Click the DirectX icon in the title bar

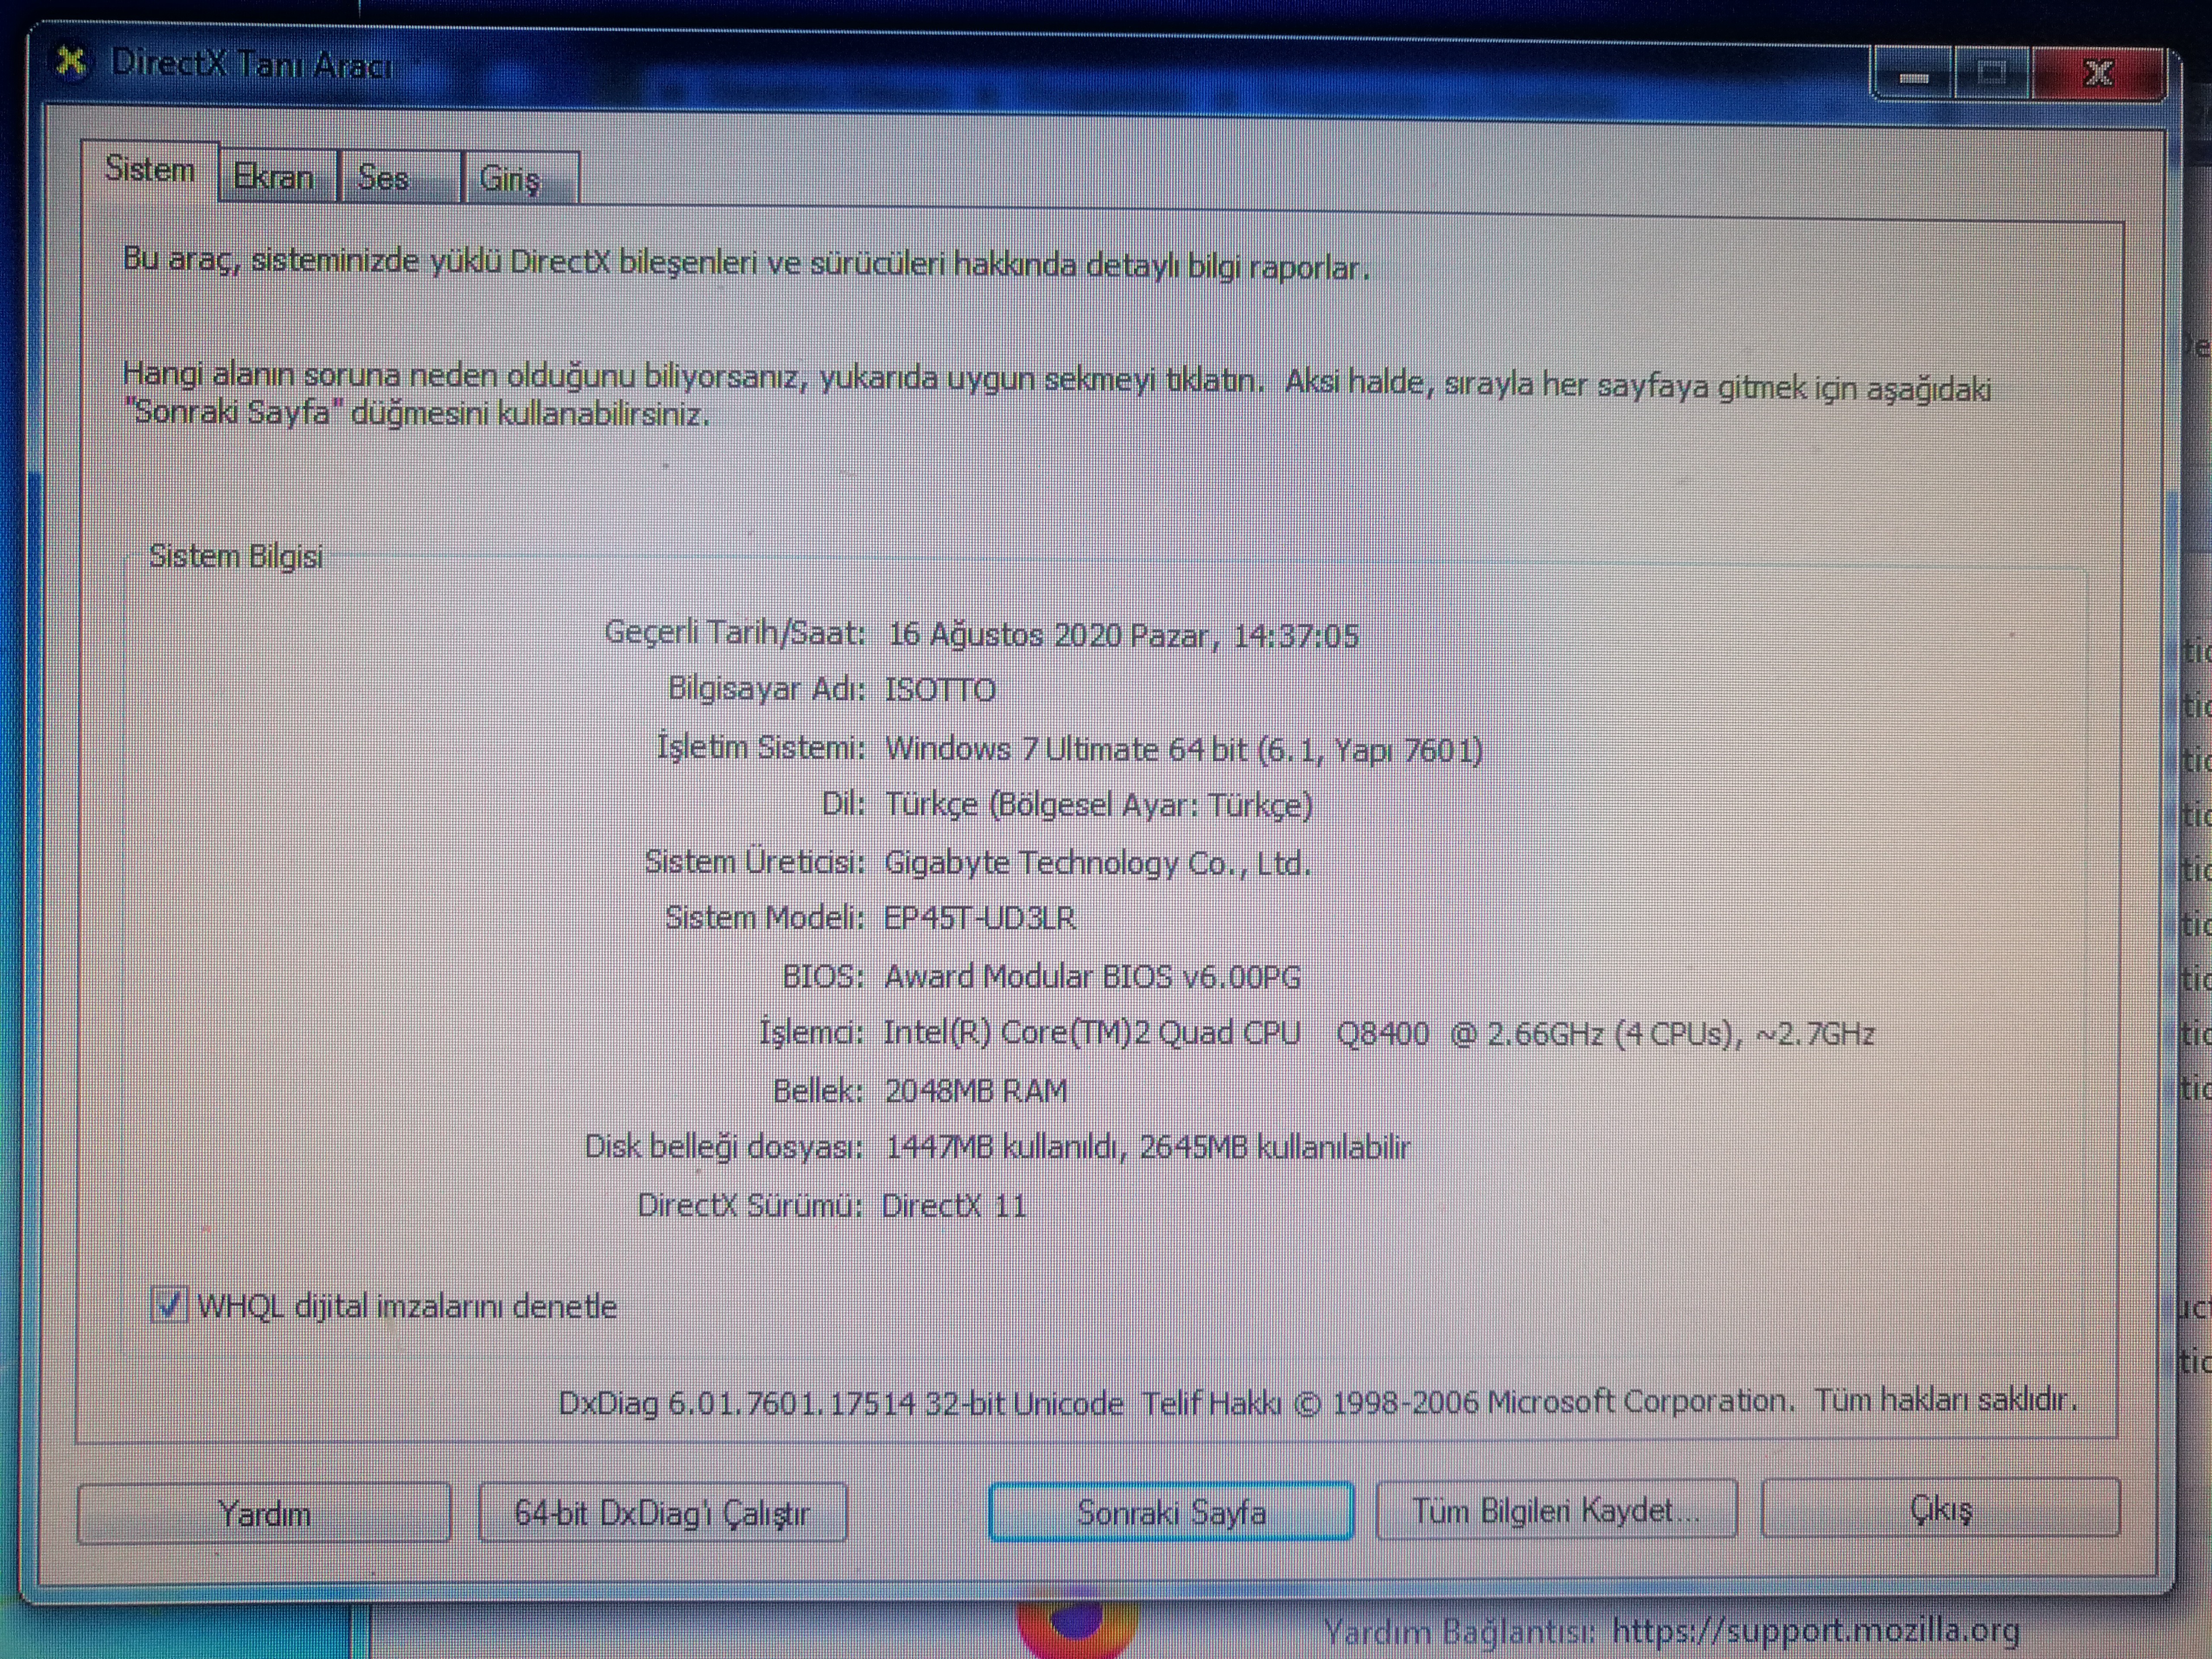coord(70,62)
